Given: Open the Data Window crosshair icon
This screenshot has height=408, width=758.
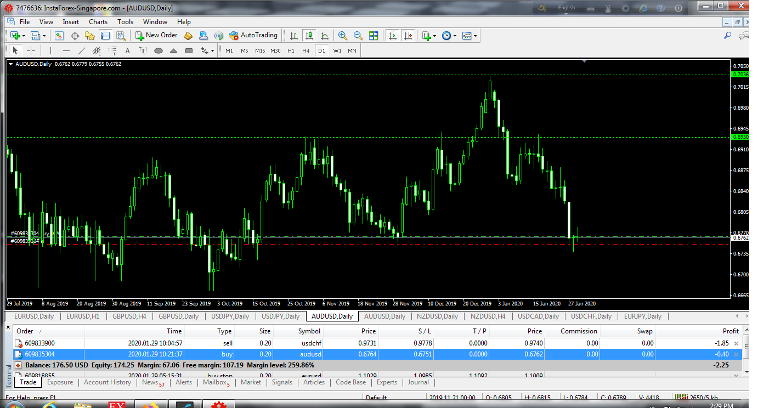Looking at the screenshot, I should pyautogui.click(x=75, y=36).
